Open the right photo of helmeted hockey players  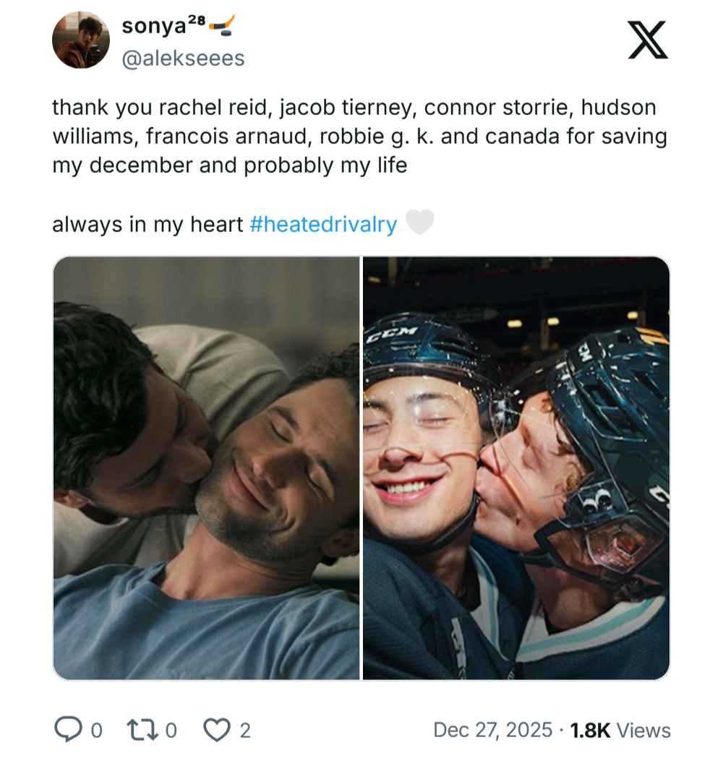(515, 468)
